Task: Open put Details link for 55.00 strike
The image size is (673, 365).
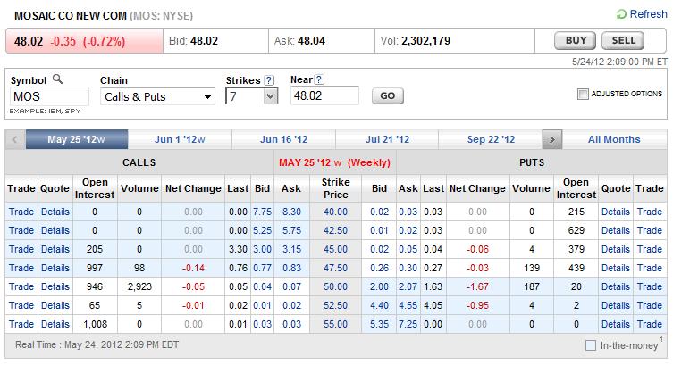Action: (x=615, y=324)
